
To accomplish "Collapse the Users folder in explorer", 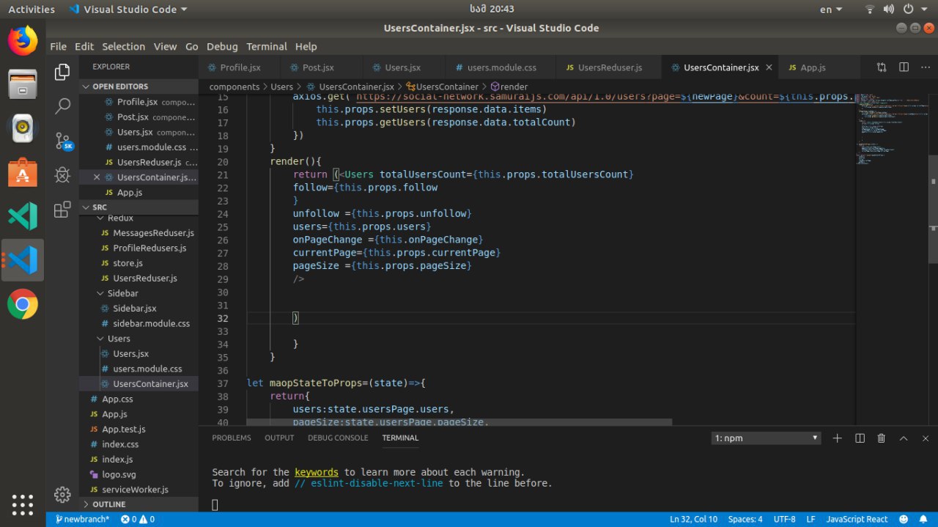I will [x=118, y=339].
